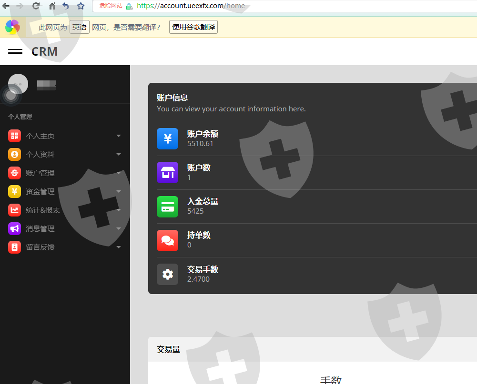Expand the 个人主页 sidebar dropdown arrow
Image resolution: width=477 pixels, height=384 pixels.
point(119,136)
